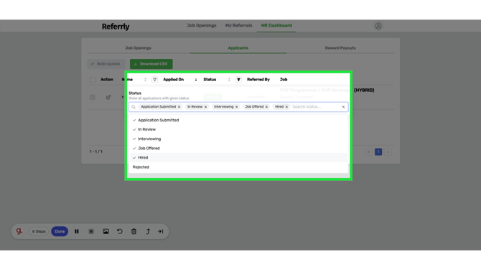
Task: Go to My Referrals page
Action: (x=238, y=25)
